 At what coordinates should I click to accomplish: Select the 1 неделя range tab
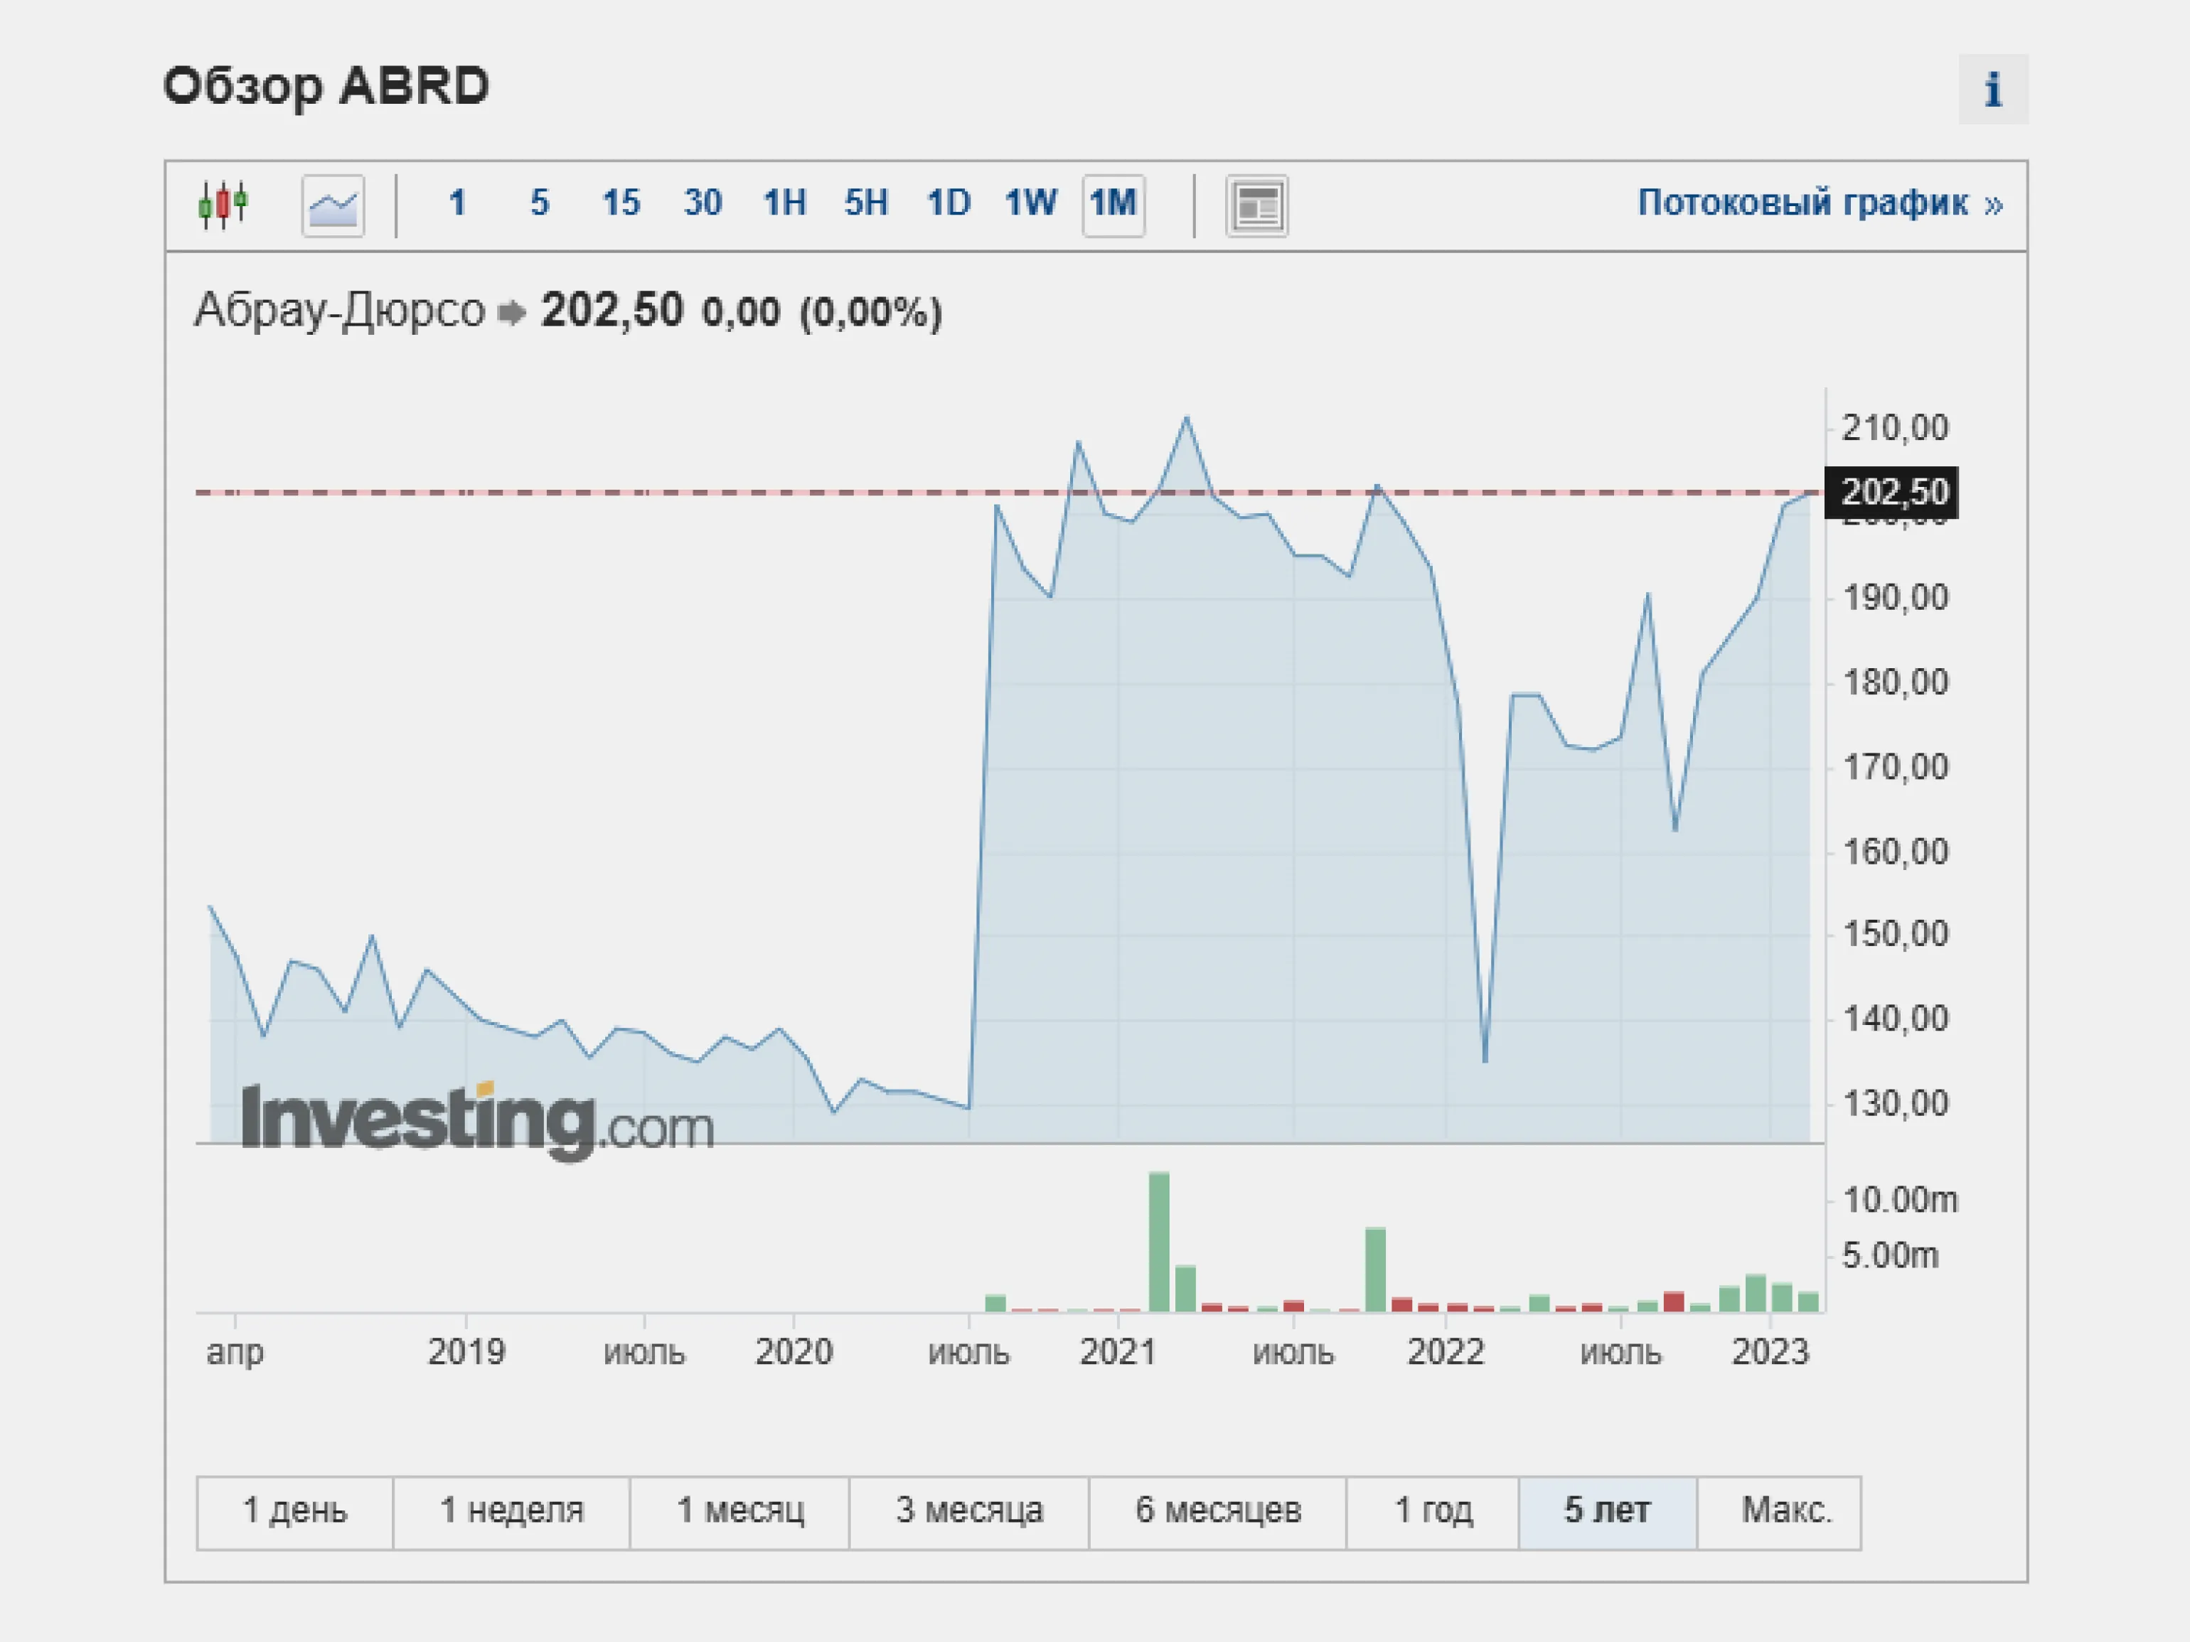tap(511, 1511)
